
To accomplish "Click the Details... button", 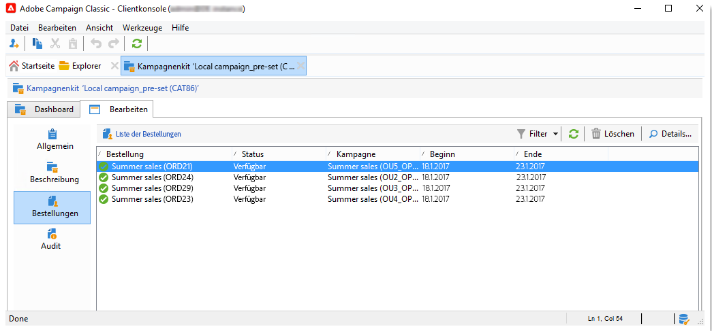I will click(x=670, y=134).
